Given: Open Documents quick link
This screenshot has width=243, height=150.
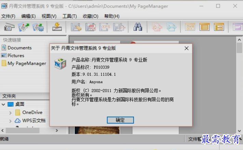Looking at the screenshot, I should [x=17, y=48].
